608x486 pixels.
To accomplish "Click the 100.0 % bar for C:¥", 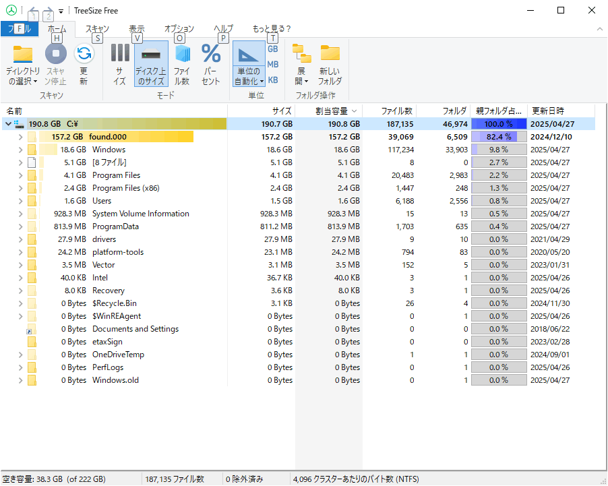I will (x=499, y=124).
